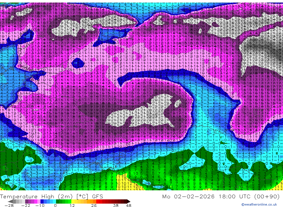
Task: Click the forecast date 'Mo 02-02-2026'
Action: (188, 196)
